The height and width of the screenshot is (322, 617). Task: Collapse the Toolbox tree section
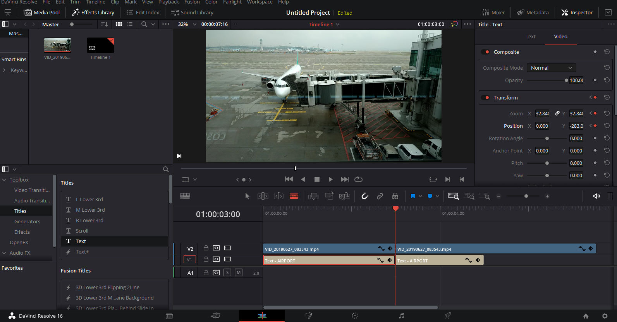coord(4,180)
